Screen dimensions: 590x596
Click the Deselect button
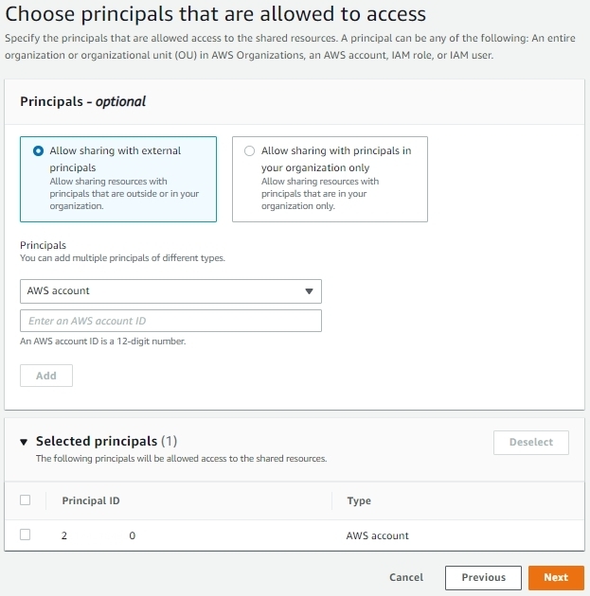tap(531, 443)
